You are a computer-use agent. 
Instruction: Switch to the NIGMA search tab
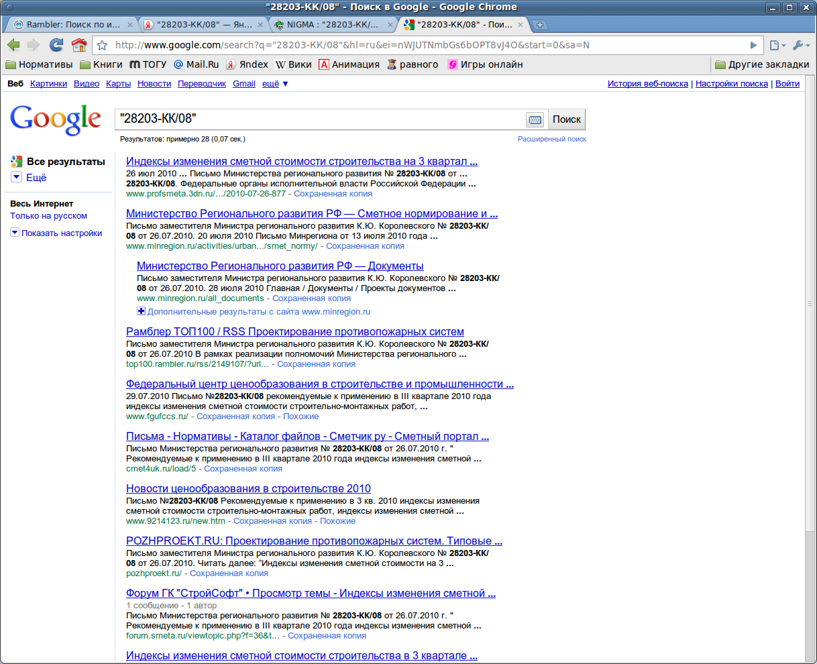point(332,25)
